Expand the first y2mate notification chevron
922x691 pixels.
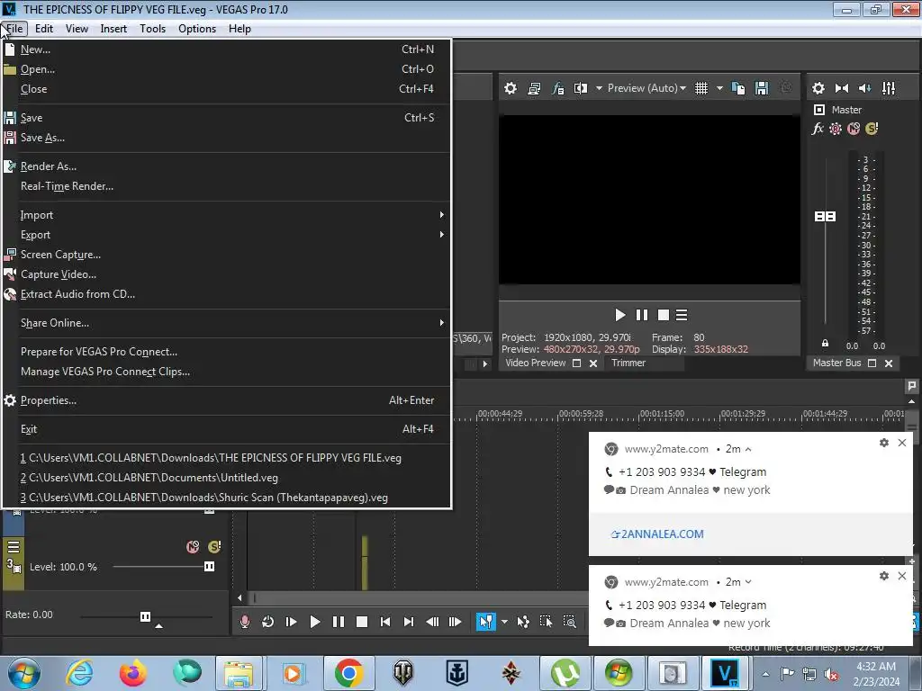748,450
